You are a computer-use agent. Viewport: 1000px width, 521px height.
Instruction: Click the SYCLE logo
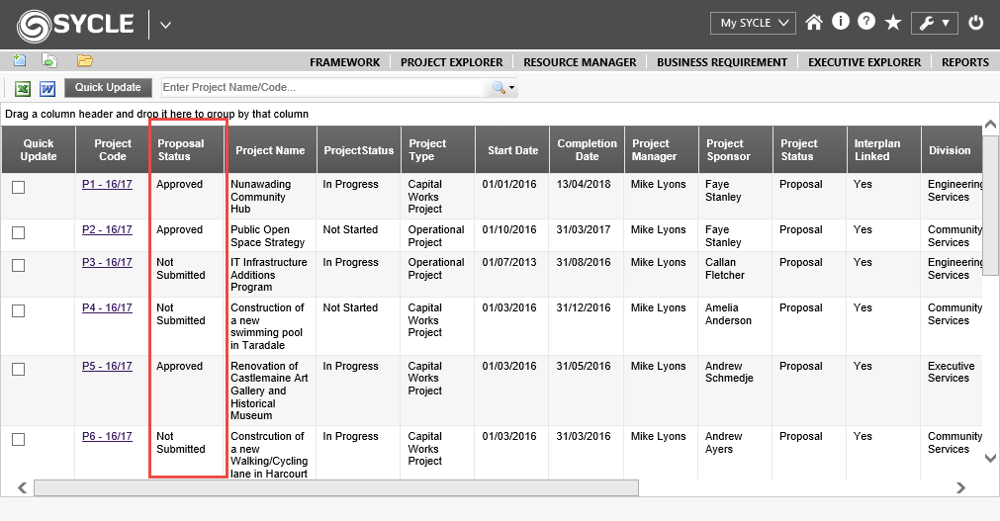pos(75,26)
